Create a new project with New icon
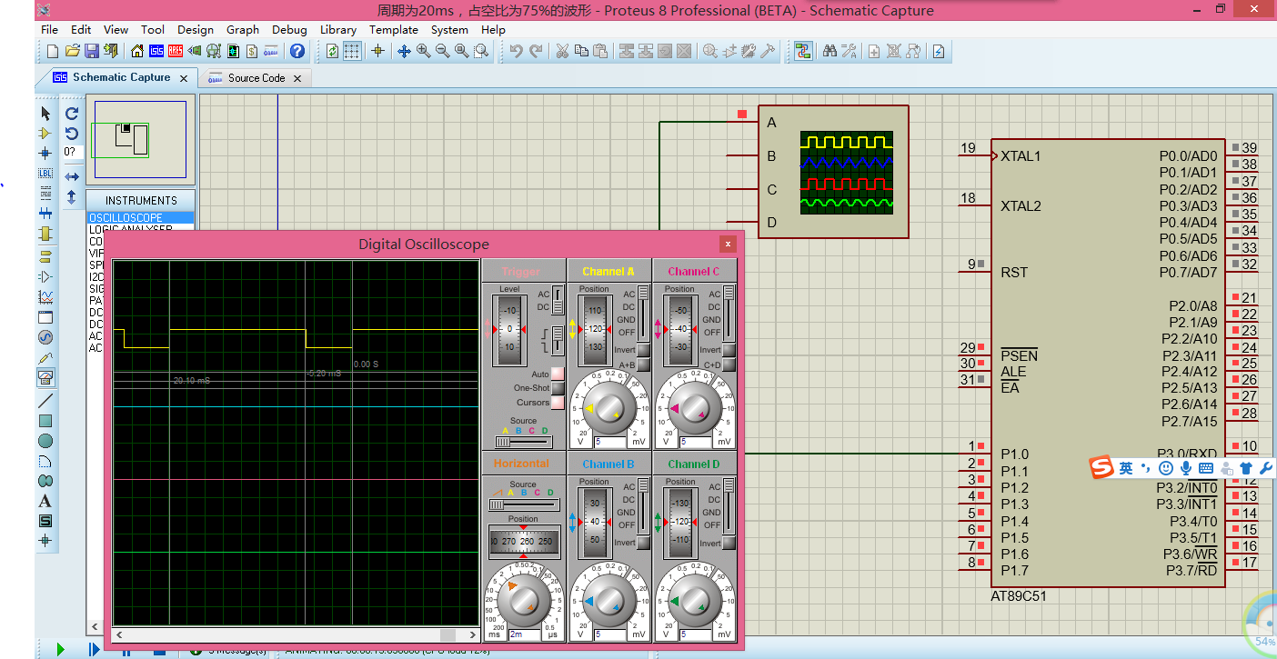 click(x=53, y=51)
